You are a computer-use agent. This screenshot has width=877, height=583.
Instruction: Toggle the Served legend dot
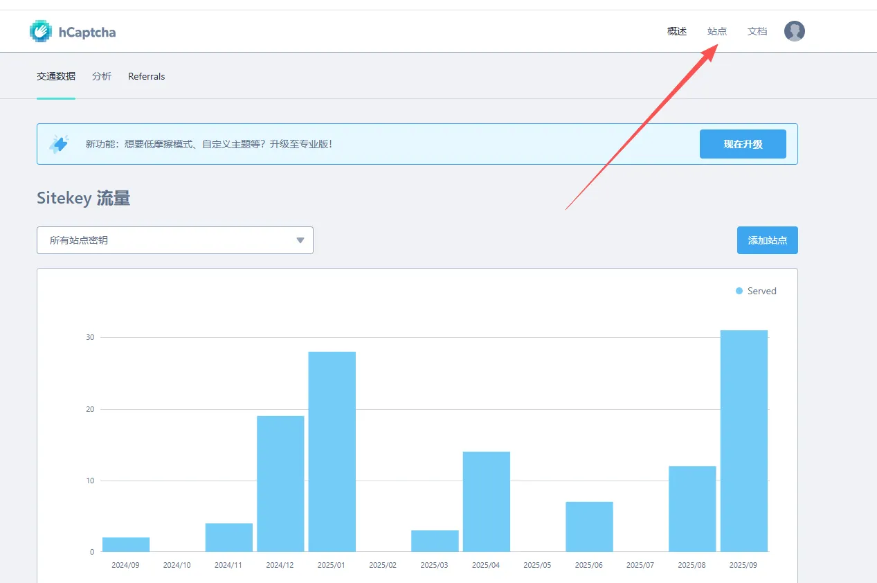(x=739, y=291)
